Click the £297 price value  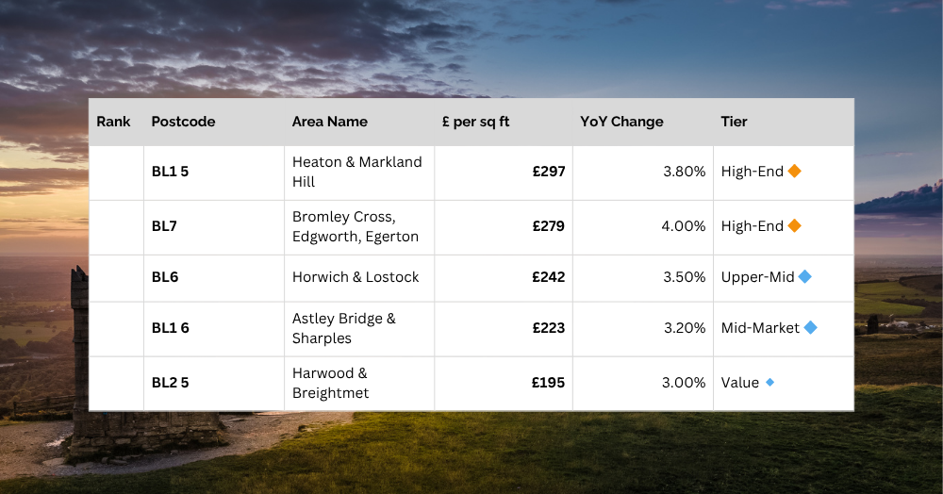point(548,172)
